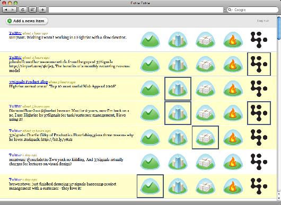
Task: Click the scrollbar down arrow
Action: 279,198
